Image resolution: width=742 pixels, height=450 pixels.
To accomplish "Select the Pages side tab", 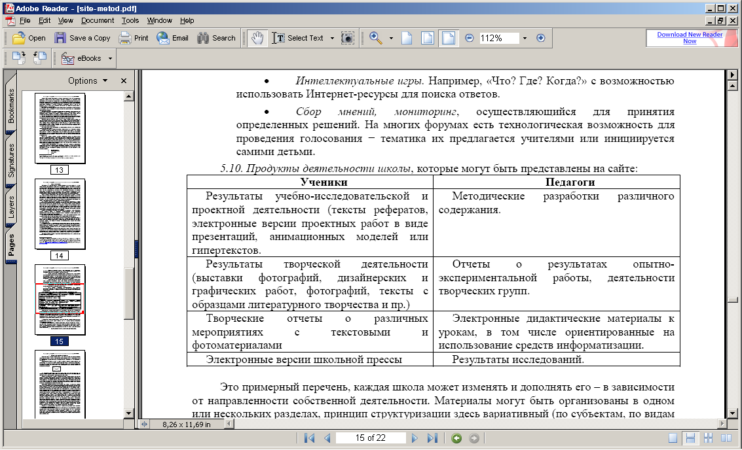I will tap(11, 245).
